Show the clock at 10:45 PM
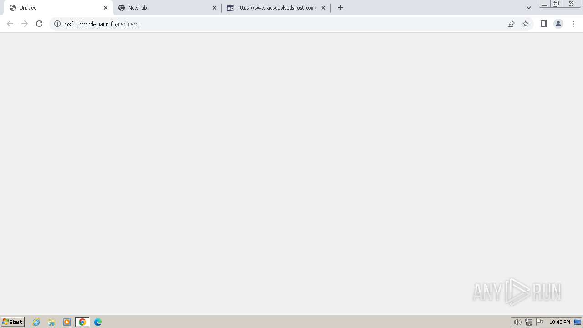The height and width of the screenshot is (328, 583). tap(559, 322)
